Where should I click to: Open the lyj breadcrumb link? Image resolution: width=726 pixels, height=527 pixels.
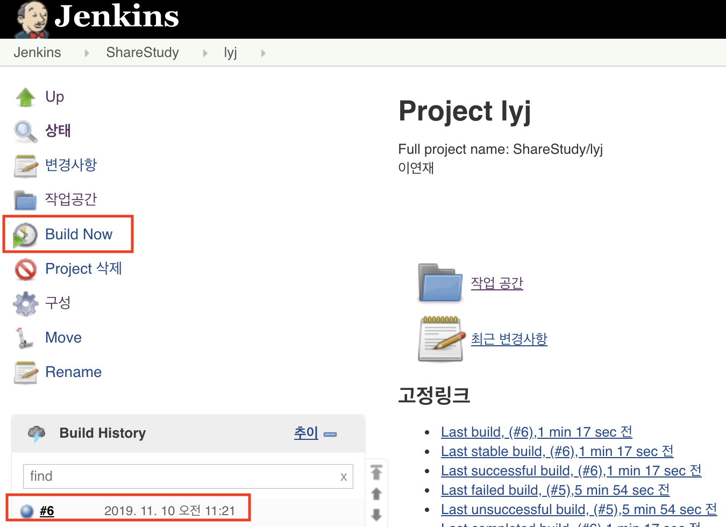pyautogui.click(x=230, y=53)
